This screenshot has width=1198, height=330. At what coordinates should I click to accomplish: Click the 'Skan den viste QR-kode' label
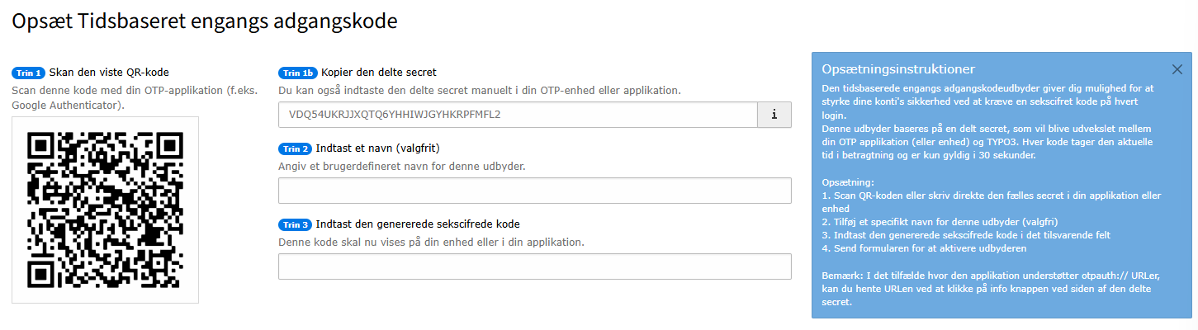tap(109, 72)
